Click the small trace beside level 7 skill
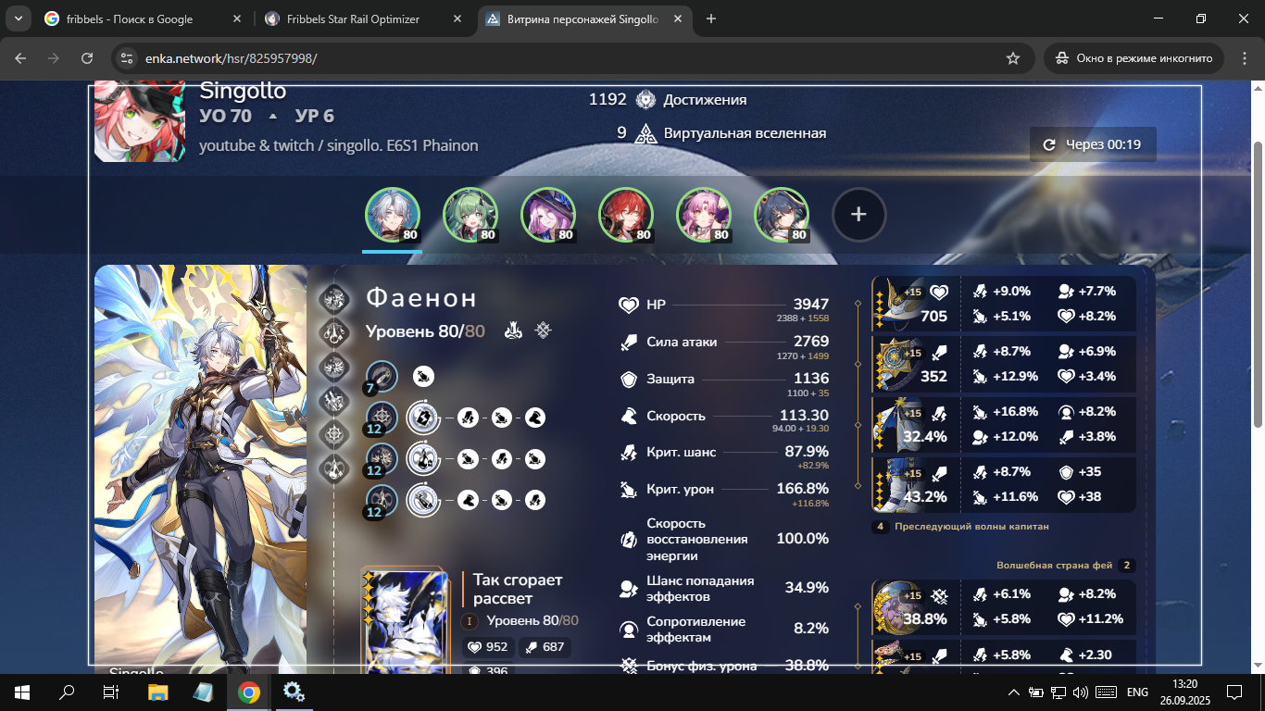The image size is (1265, 711). (x=423, y=377)
